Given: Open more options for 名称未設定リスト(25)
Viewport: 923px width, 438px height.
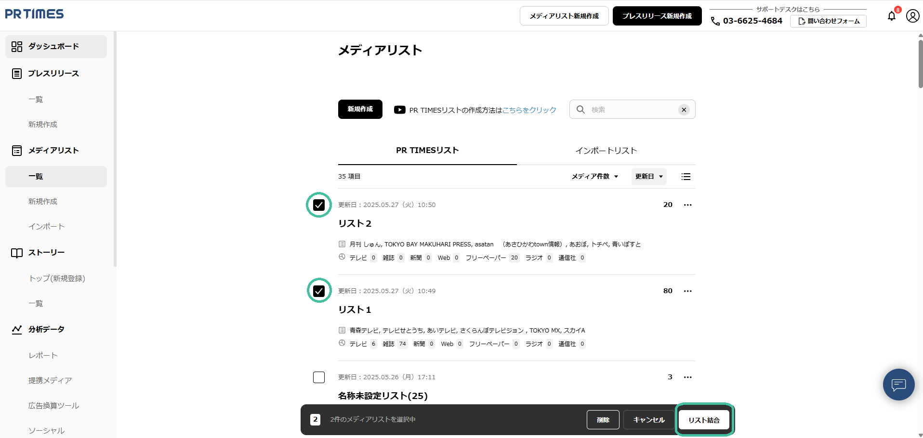Looking at the screenshot, I should click(687, 377).
